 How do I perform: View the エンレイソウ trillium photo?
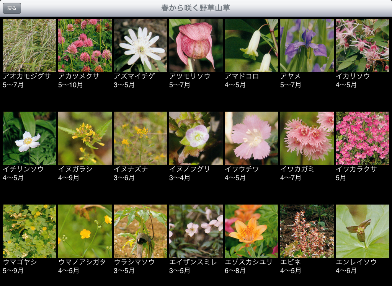tap(363, 231)
